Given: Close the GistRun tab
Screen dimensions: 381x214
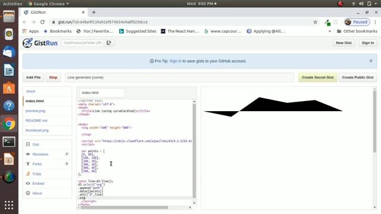Looking at the screenshot, I should click(83, 12).
